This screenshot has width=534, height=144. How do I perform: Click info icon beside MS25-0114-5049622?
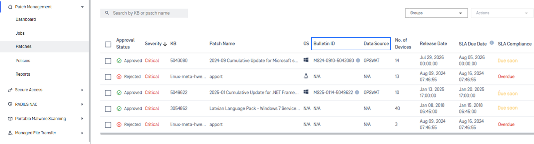tap(357, 92)
